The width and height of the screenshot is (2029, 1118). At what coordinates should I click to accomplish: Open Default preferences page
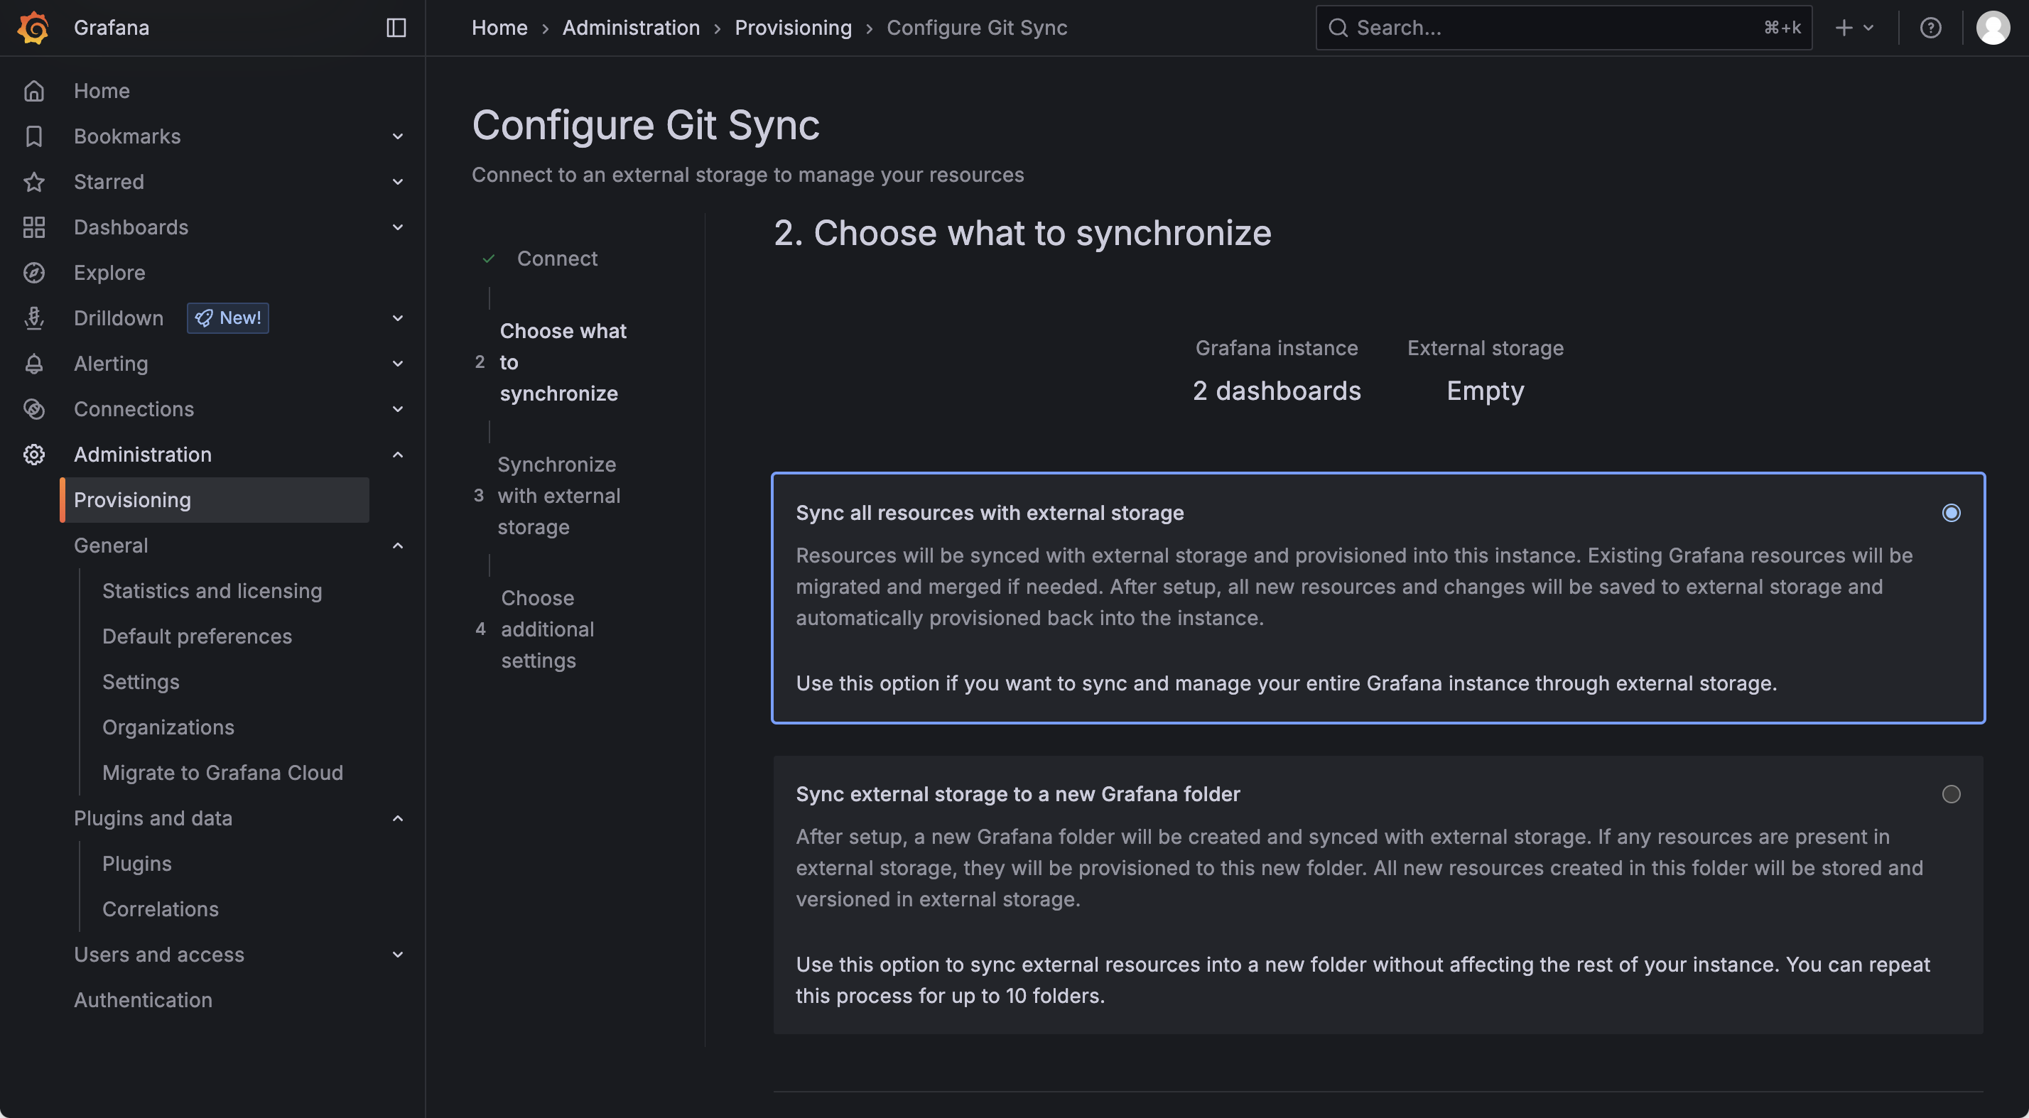click(197, 636)
